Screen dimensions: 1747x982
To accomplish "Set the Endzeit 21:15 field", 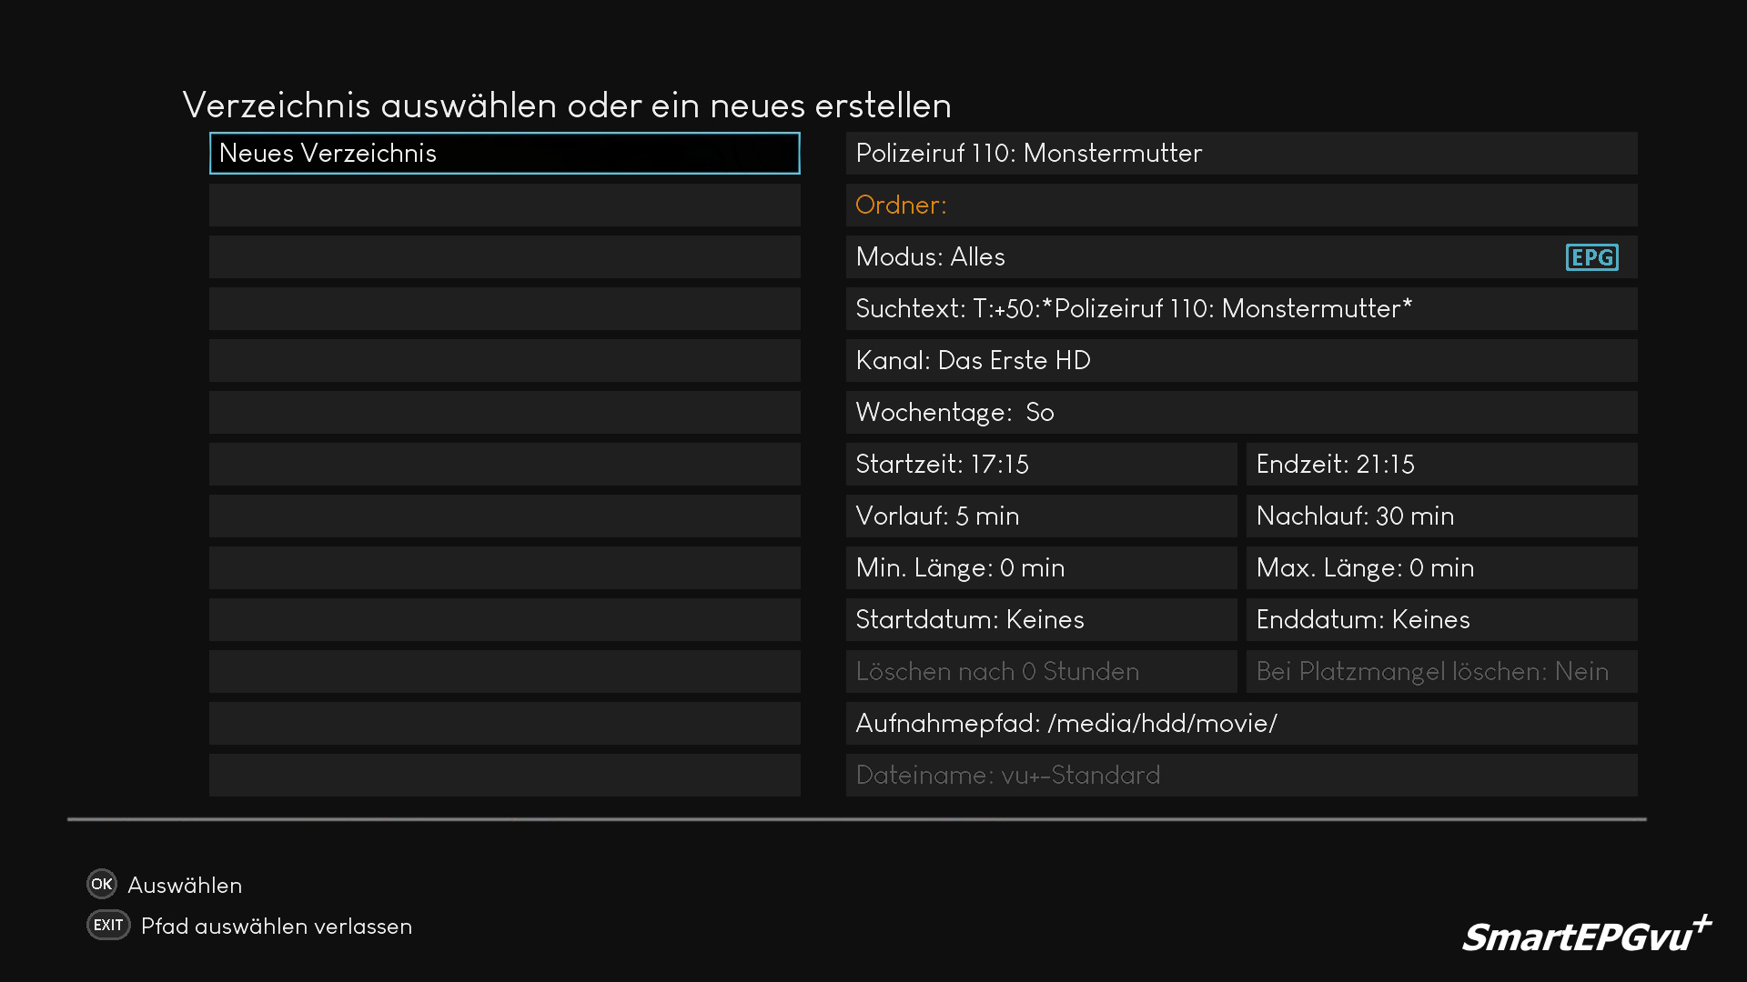I will click(1441, 465).
